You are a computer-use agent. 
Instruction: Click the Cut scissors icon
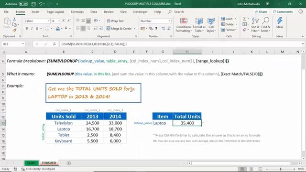14,19
